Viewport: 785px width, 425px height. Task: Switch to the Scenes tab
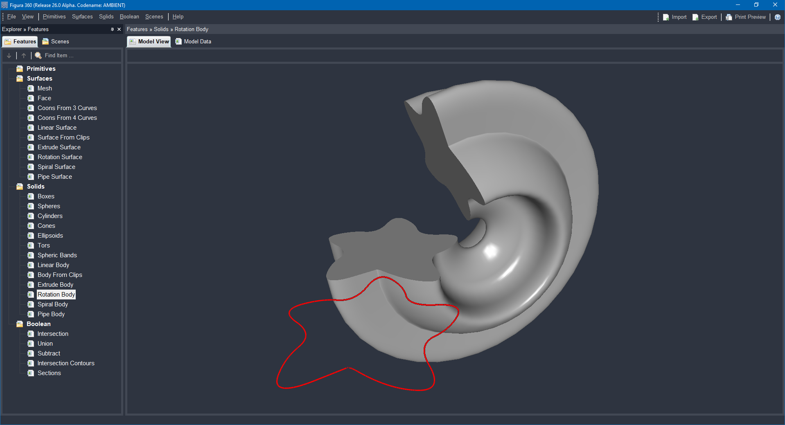(56, 42)
